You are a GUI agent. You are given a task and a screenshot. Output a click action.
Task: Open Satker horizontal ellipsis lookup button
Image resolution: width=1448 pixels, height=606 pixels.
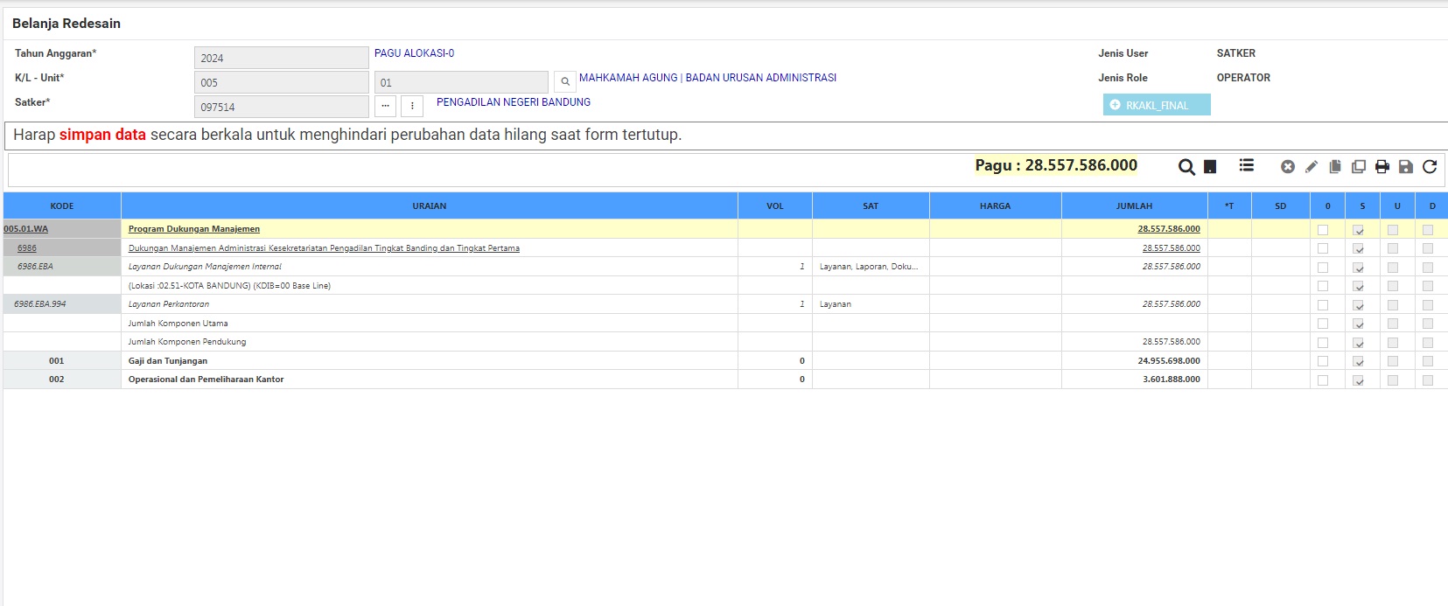(x=385, y=106)
